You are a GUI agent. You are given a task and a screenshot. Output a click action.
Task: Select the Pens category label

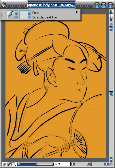click(36, 13)
